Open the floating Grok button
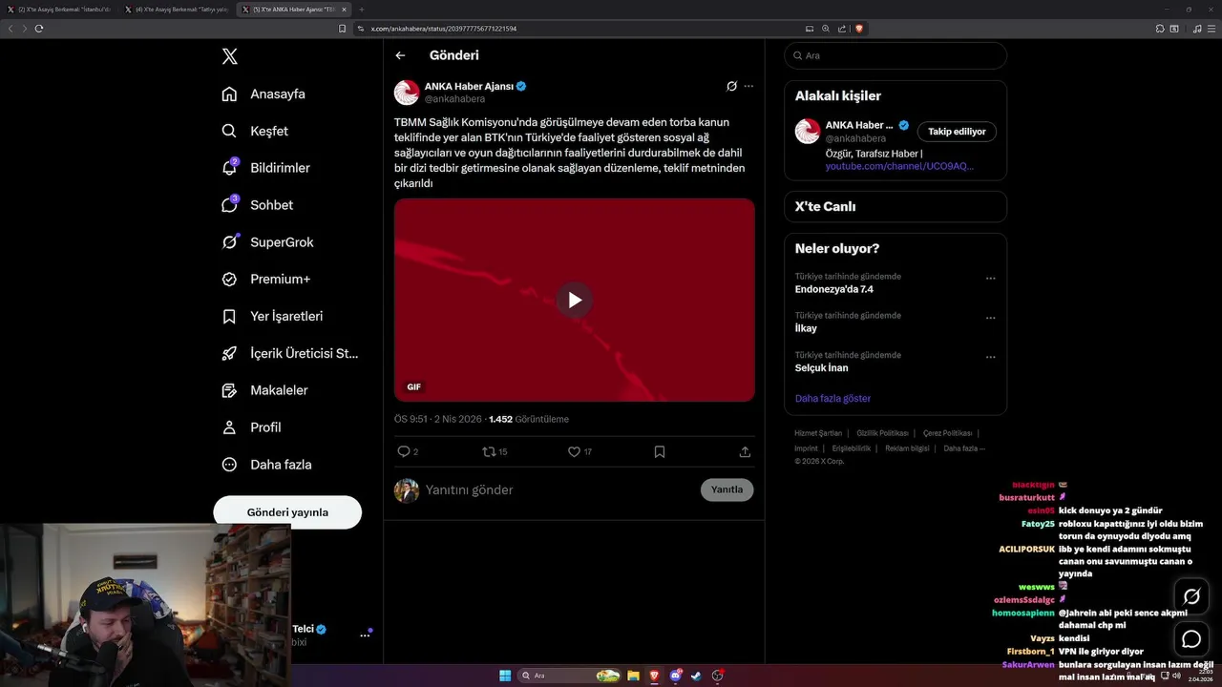1222x687 pixels. click(1191, 596)
